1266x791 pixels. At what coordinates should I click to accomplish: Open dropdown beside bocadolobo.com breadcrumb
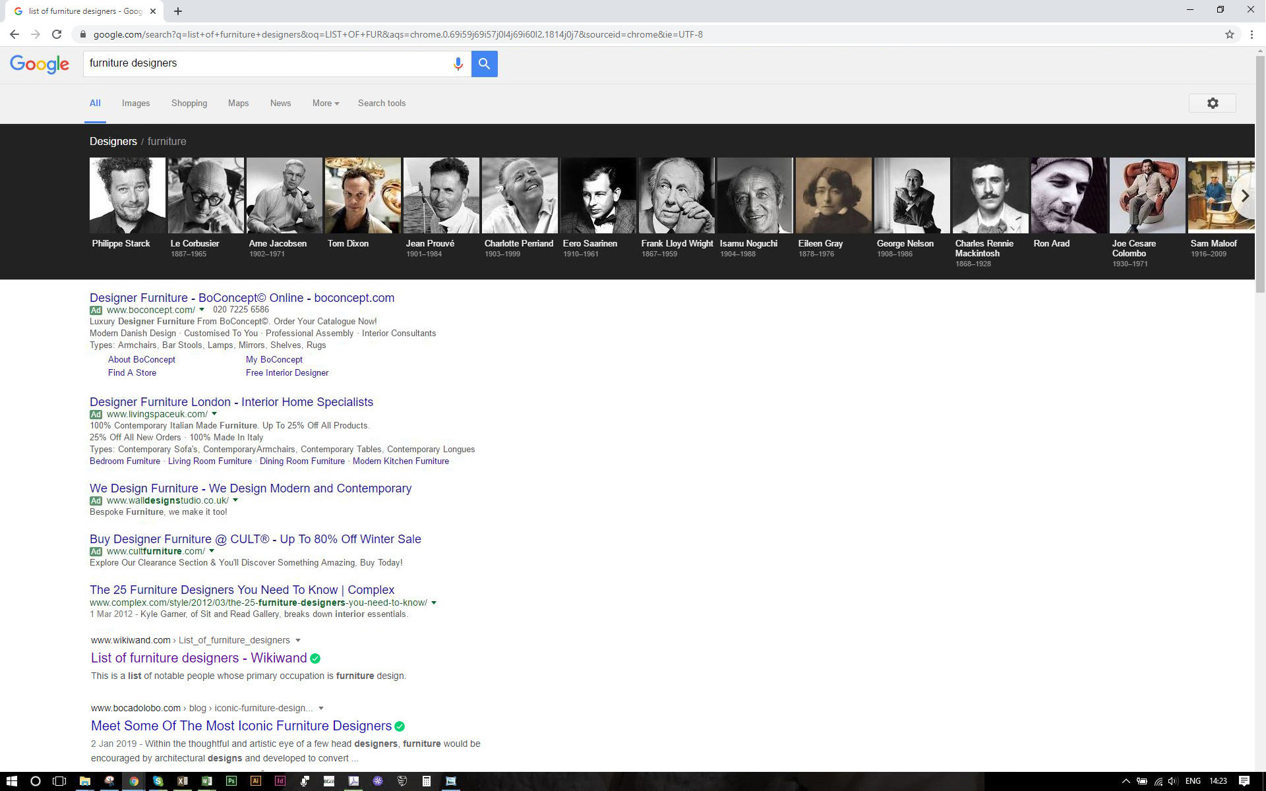point(321,709)
